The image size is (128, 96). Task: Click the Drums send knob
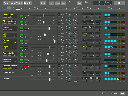tap(76, 41)
